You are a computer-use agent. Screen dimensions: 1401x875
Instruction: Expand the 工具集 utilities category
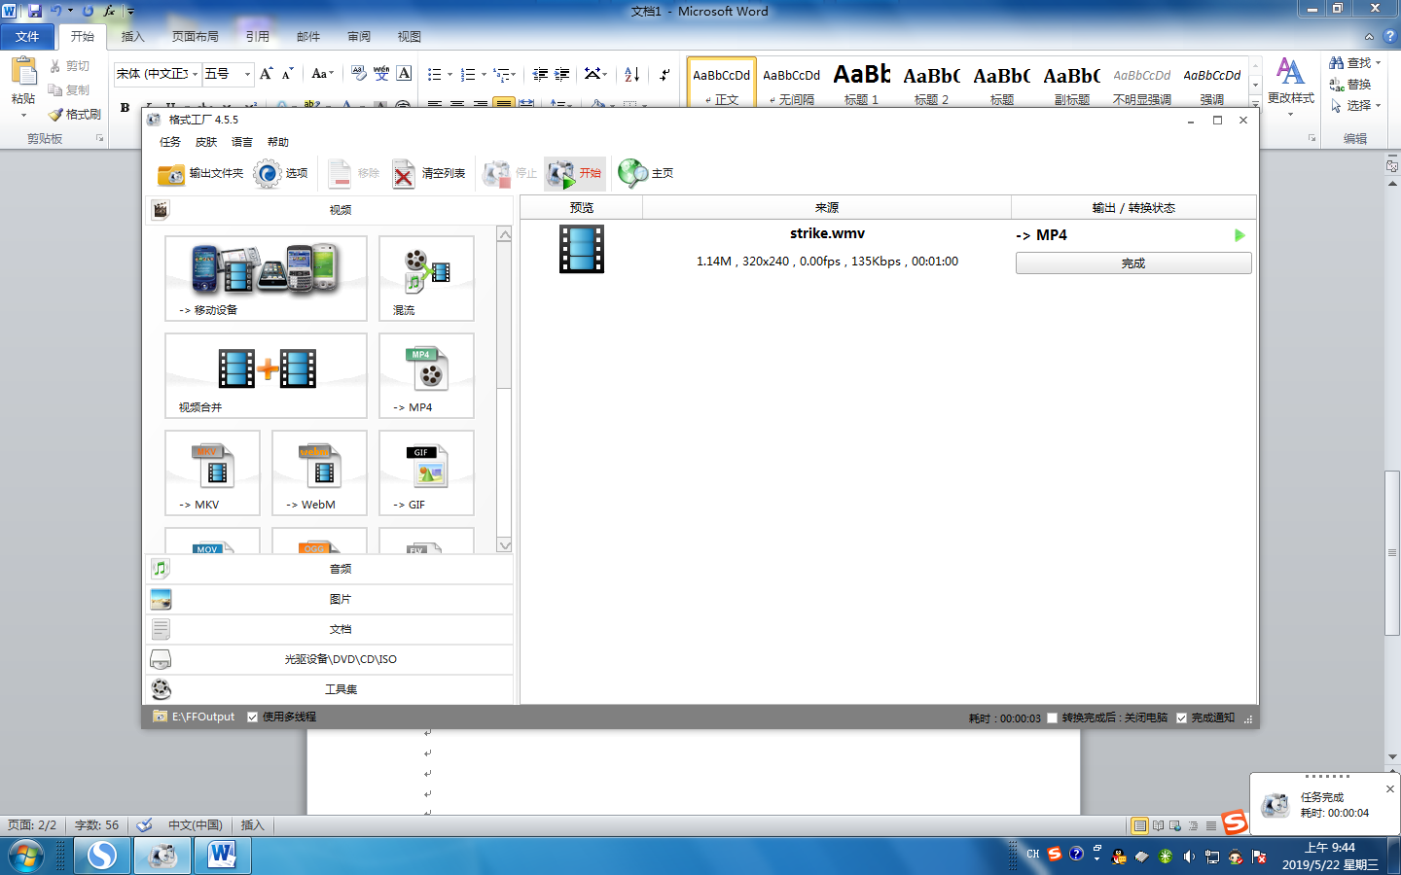pos(330,689)
